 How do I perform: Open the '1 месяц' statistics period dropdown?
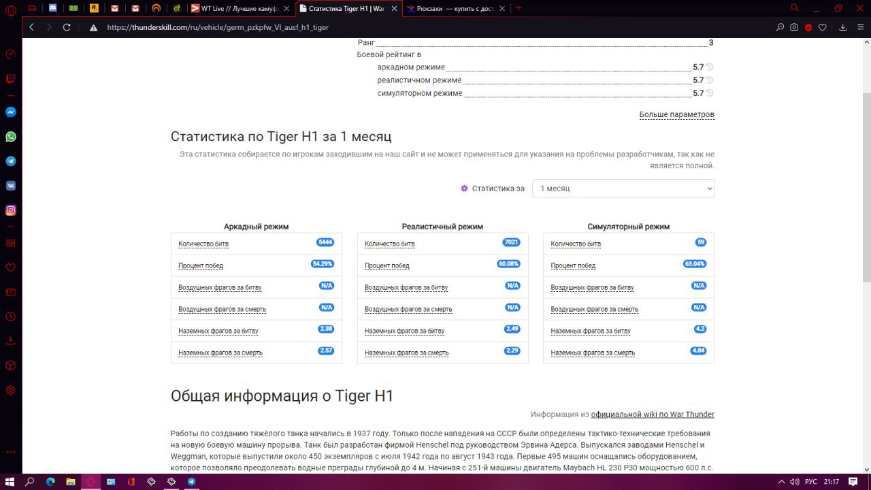click(623, 189)
